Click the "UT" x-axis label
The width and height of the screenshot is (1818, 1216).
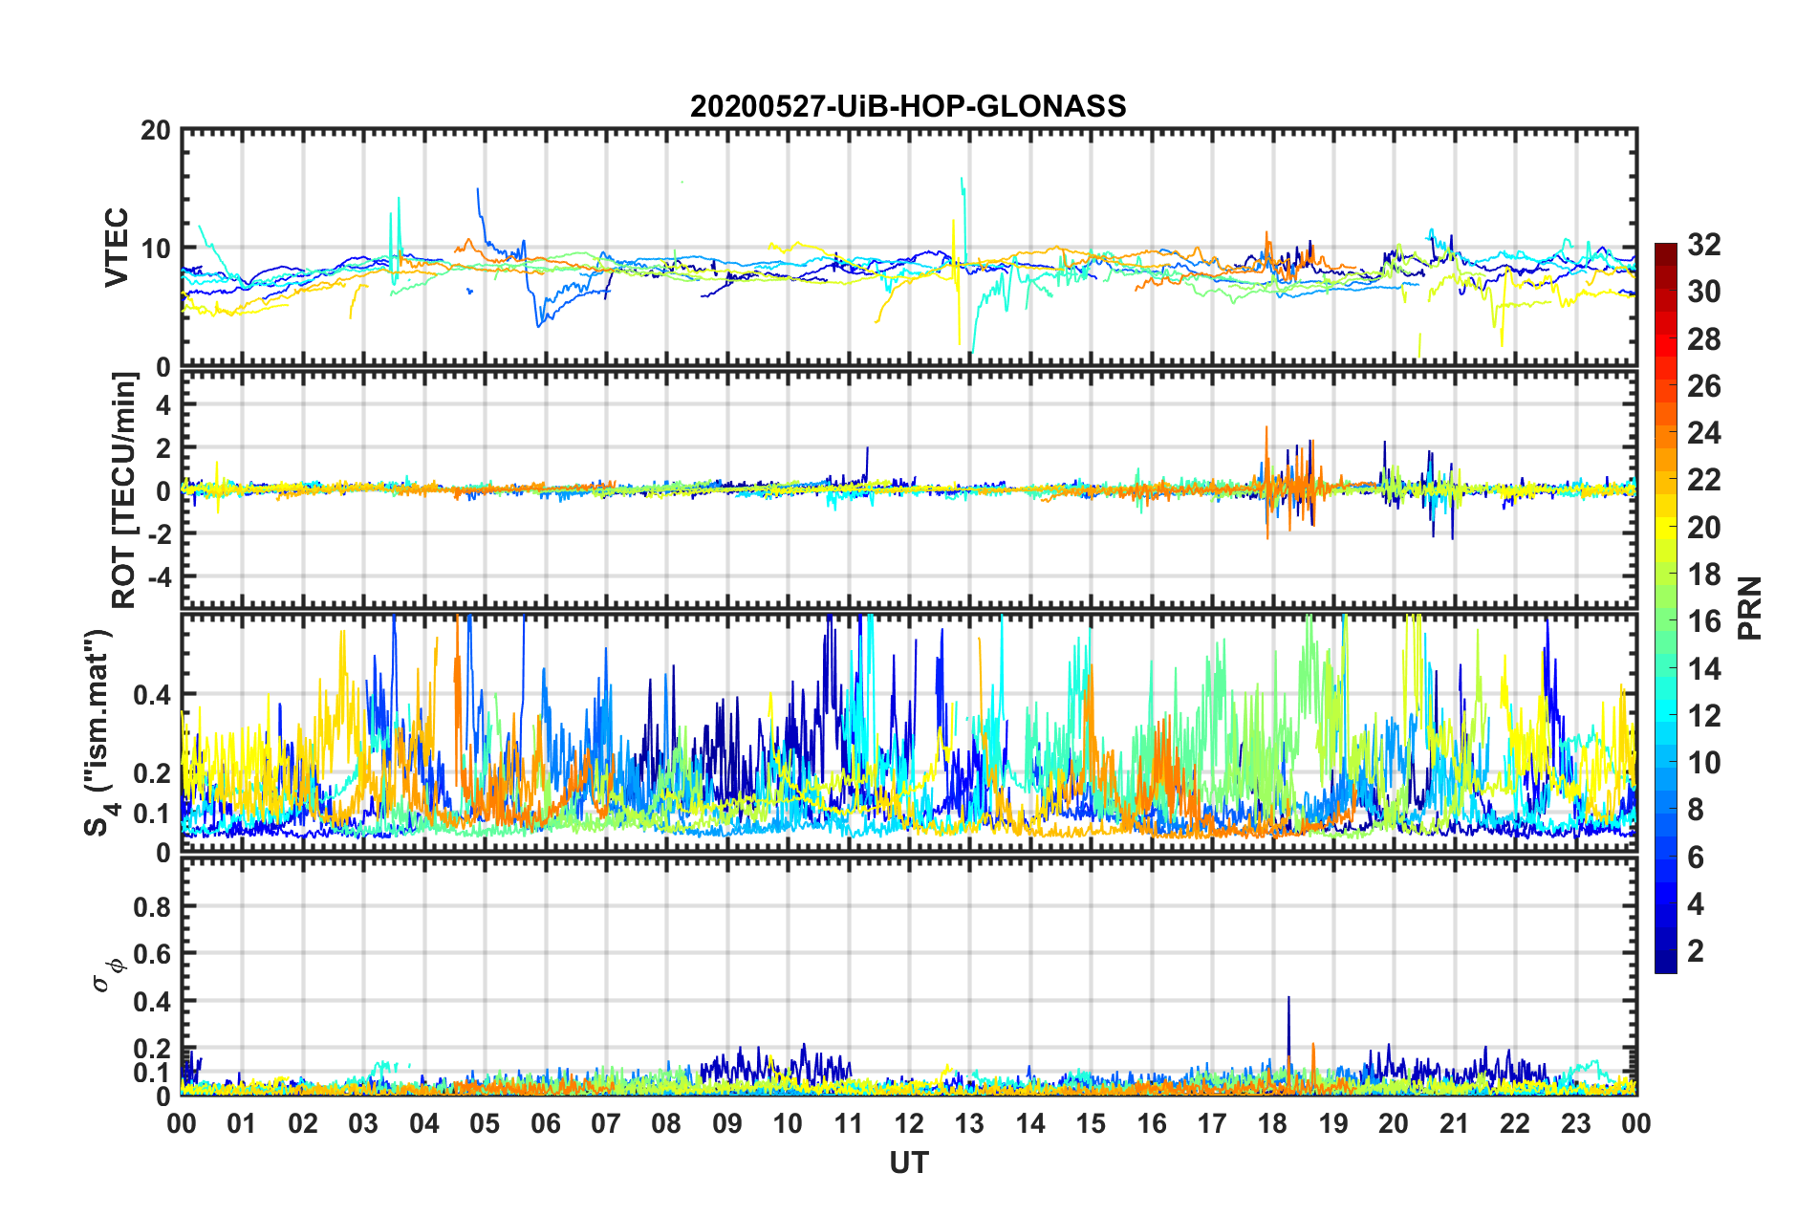(909, 1162)
